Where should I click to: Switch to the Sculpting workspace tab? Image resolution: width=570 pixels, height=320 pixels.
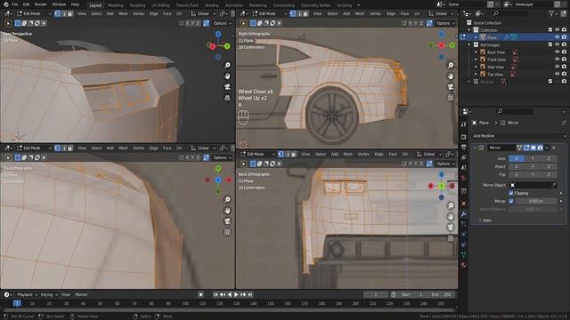pos(137,5)
